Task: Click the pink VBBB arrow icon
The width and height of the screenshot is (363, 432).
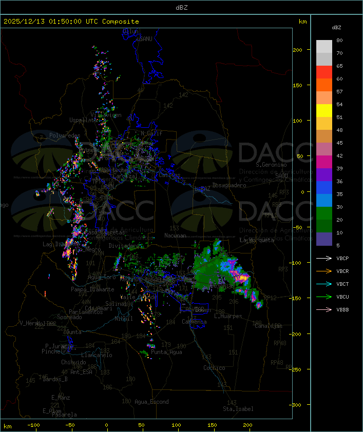Action: tap(324, 310)
